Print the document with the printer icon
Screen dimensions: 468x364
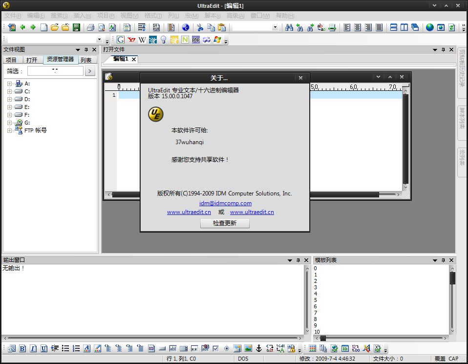pos(90,27)
